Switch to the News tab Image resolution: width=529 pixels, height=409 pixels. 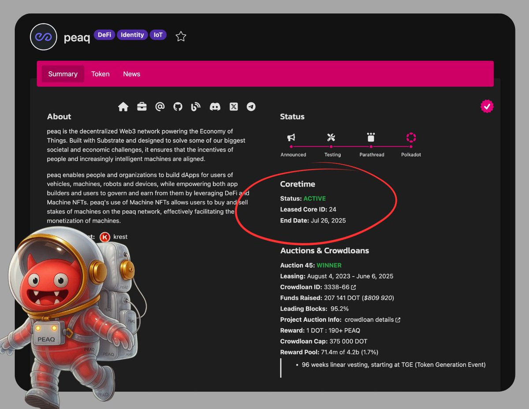coord(131,74)
